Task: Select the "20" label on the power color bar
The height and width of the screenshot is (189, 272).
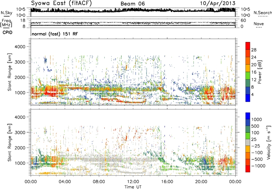Action: click(x=254, y=65)
